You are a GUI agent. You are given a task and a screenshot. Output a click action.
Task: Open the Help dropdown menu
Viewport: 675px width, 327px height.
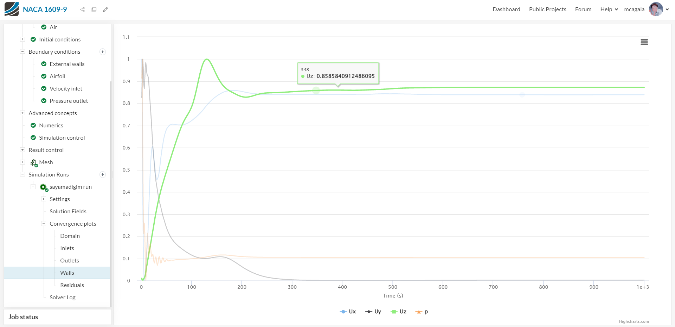(x=609, y=9)
